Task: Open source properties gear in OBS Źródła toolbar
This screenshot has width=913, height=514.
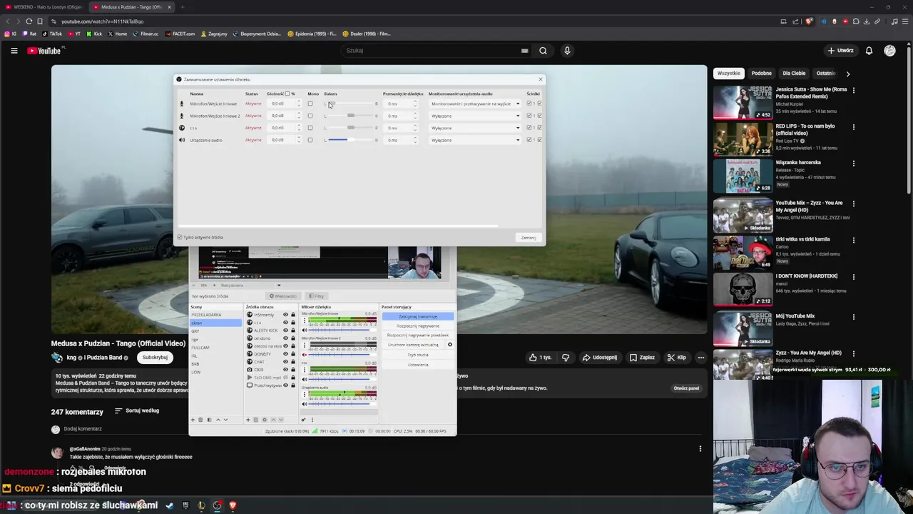Action: (265, 420)
